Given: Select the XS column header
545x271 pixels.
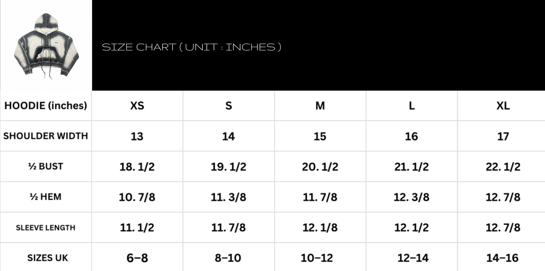Looking at the screenshot, I should pyautogui.click(x=137, y=106).
